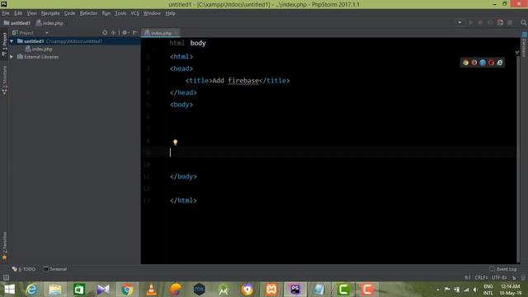Open in Opera browser icon
The image size is (528, 297).
click(491, 63)
